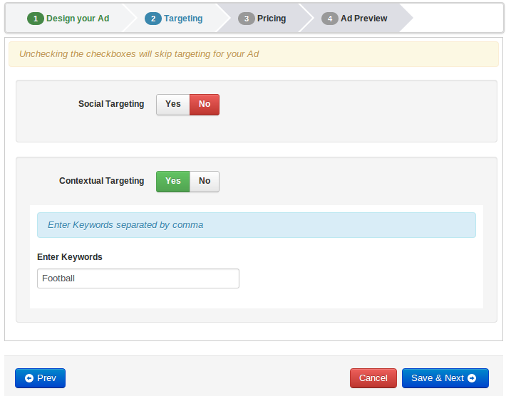Click the blue number 2 step badge

153,19
